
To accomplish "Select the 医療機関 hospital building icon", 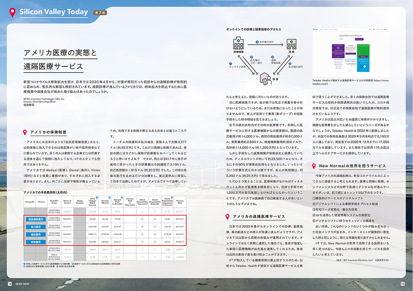I will pyautogui.click(x=238, y=43).
